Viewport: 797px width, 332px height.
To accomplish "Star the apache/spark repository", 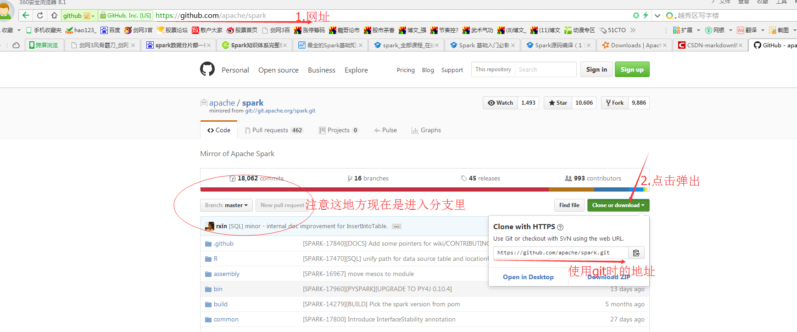I will 557,103.
